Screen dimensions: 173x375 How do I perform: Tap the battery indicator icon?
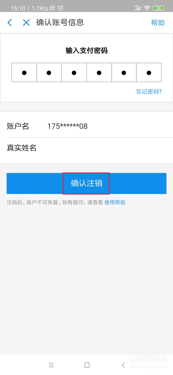coord(158,8)
